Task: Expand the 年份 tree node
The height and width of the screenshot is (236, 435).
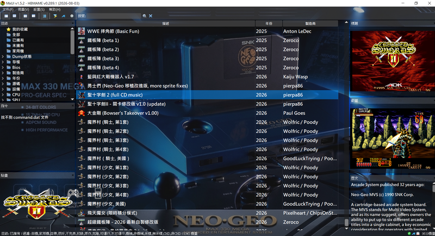Action: 3,78
